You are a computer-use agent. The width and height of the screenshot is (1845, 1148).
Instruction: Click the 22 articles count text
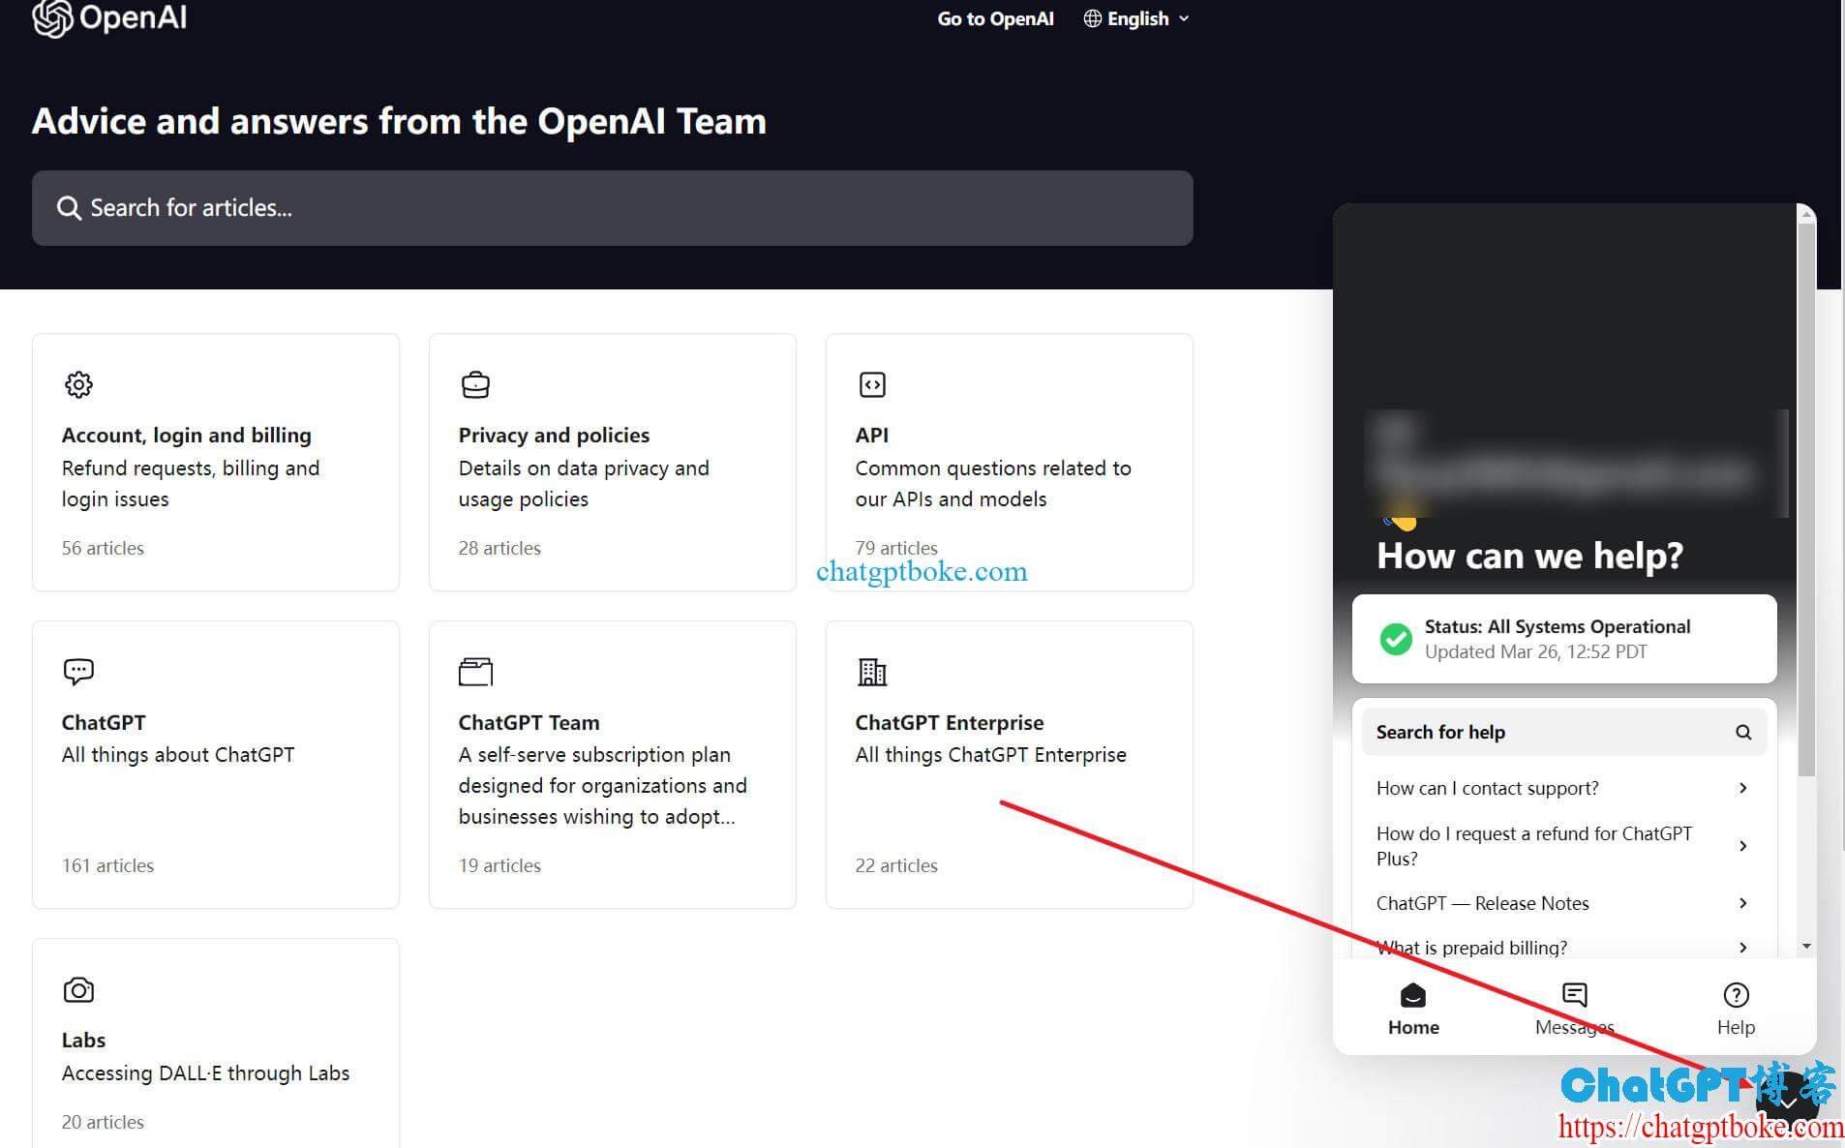click(x=896, y=865)
